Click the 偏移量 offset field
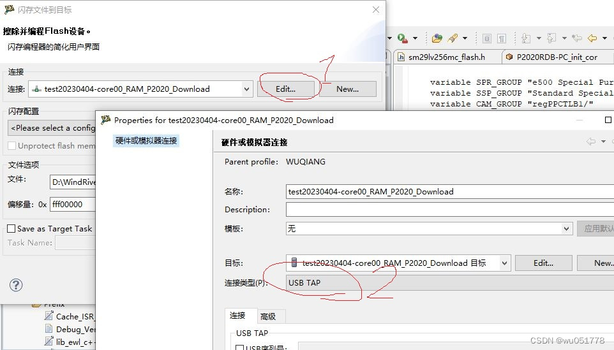This screenshot has width=614, height=350. coord(73,205)
